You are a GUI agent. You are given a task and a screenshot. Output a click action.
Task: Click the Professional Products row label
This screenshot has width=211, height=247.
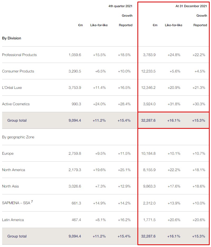point(19,55)
